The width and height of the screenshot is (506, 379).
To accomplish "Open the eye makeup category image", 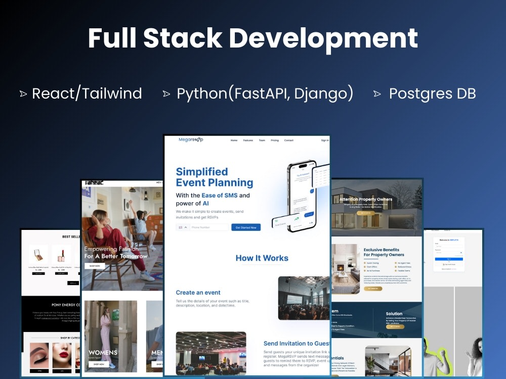I will 39,356.
